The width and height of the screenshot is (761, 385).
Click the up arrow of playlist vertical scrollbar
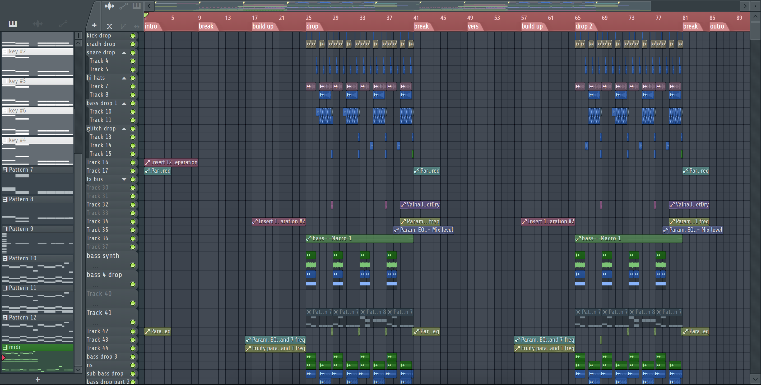(x=755, y=17)
